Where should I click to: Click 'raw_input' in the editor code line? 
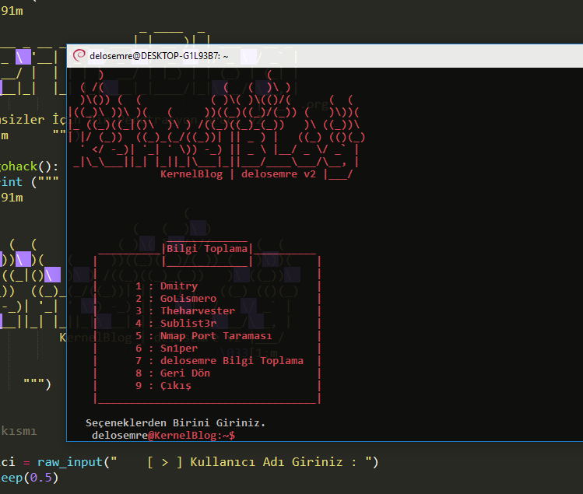click(70, 462)
